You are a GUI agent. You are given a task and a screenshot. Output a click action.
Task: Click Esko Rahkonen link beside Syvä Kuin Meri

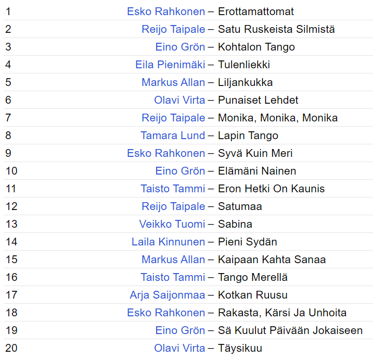click(166, 153)
